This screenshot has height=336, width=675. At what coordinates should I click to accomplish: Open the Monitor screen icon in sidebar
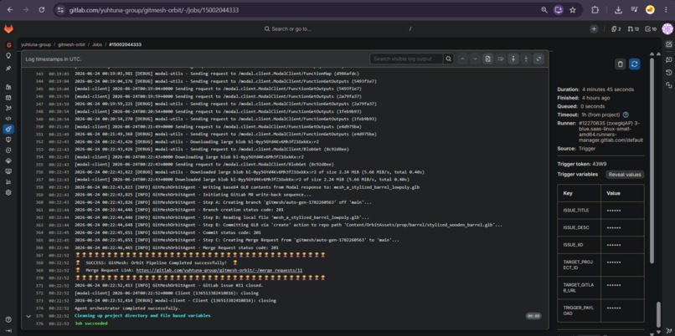pos(8,171)
